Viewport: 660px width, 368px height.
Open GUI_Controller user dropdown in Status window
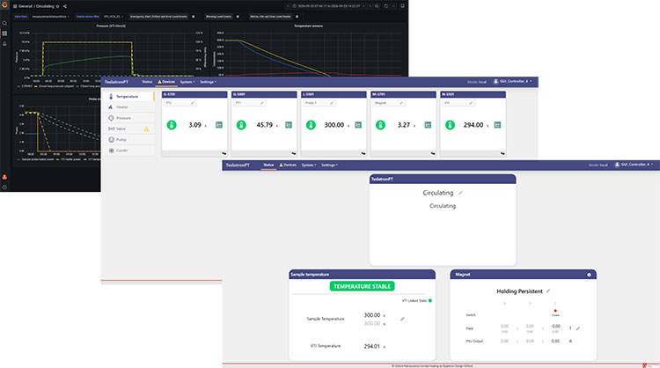click(634, 165)
